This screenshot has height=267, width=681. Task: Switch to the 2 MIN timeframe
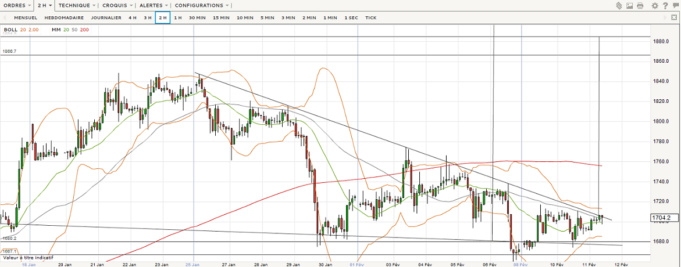(x=309, y=18)
